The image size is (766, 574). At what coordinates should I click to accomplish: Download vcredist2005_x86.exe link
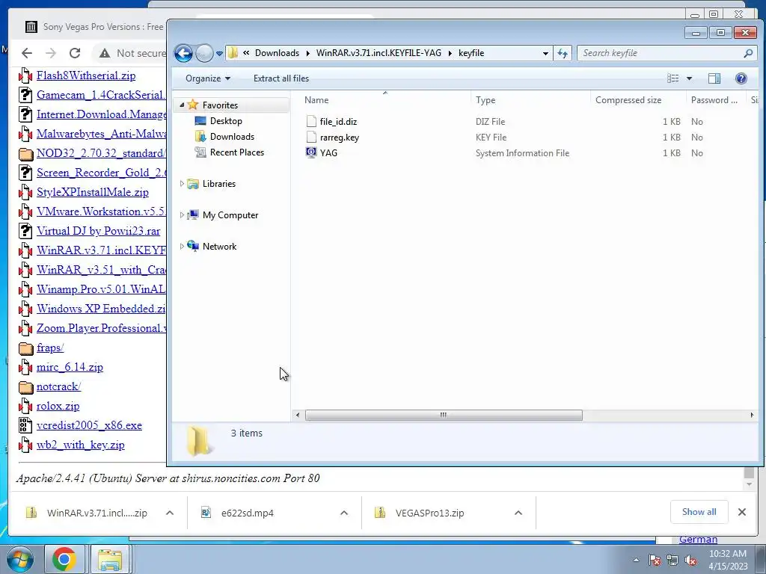pyautogui.click(x=89, y=425)
